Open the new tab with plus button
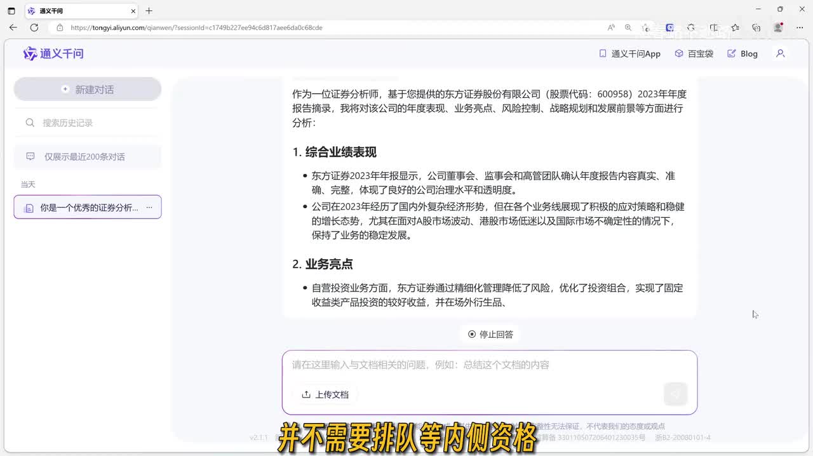 tap(149, 11)
